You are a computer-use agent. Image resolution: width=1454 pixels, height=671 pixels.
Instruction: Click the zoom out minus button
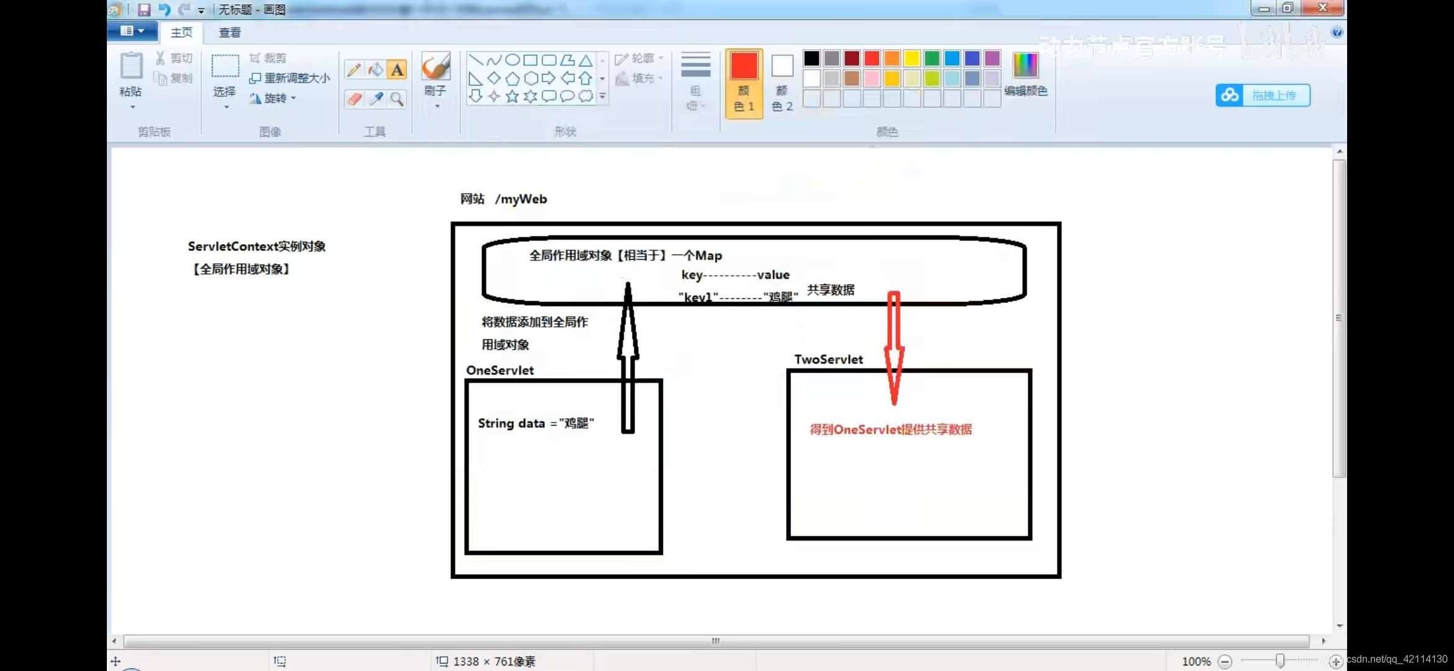pos(1224,661)
